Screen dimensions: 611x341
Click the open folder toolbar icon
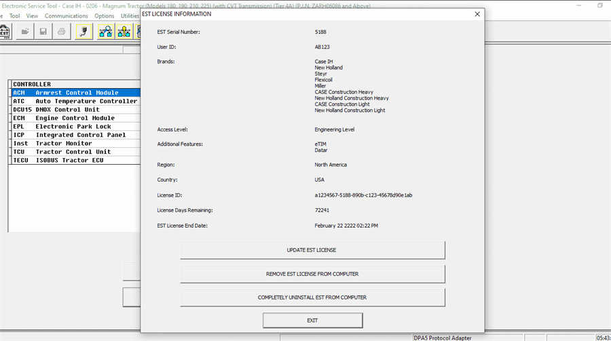pos(25,32)
